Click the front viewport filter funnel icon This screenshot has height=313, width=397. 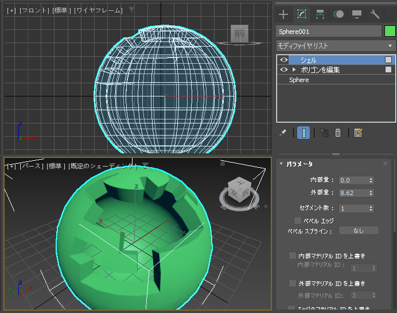click(131, 10)
